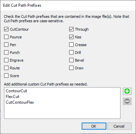136x134 pixels.
Task: Enable the Pounce prefix checkbox
Action: 6,37
